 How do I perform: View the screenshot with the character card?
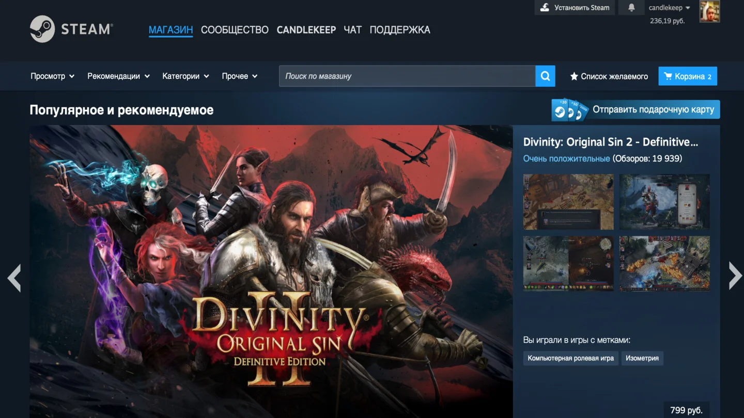[x=664, y=202]
